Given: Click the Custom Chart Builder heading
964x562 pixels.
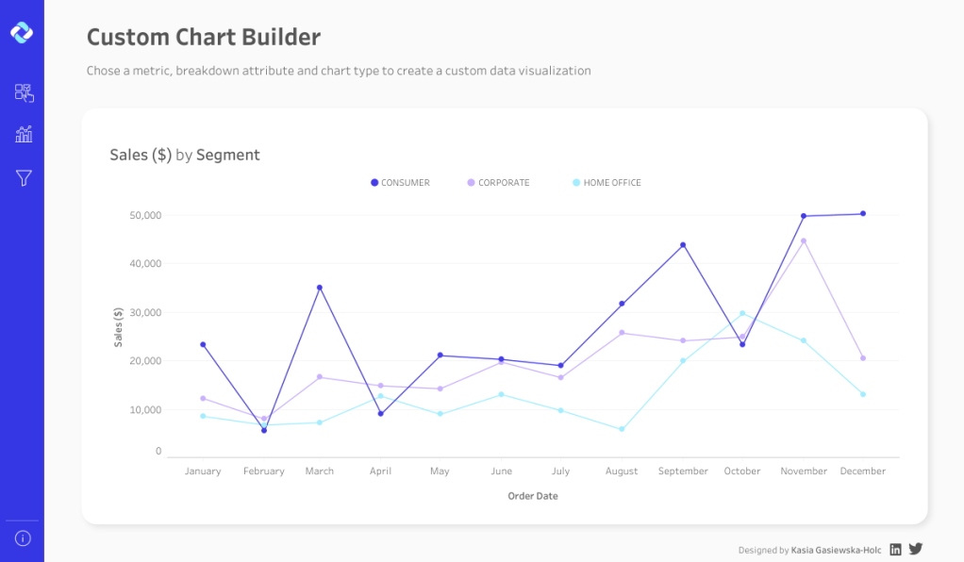Looking at the screenshot, I should point(204,38).
